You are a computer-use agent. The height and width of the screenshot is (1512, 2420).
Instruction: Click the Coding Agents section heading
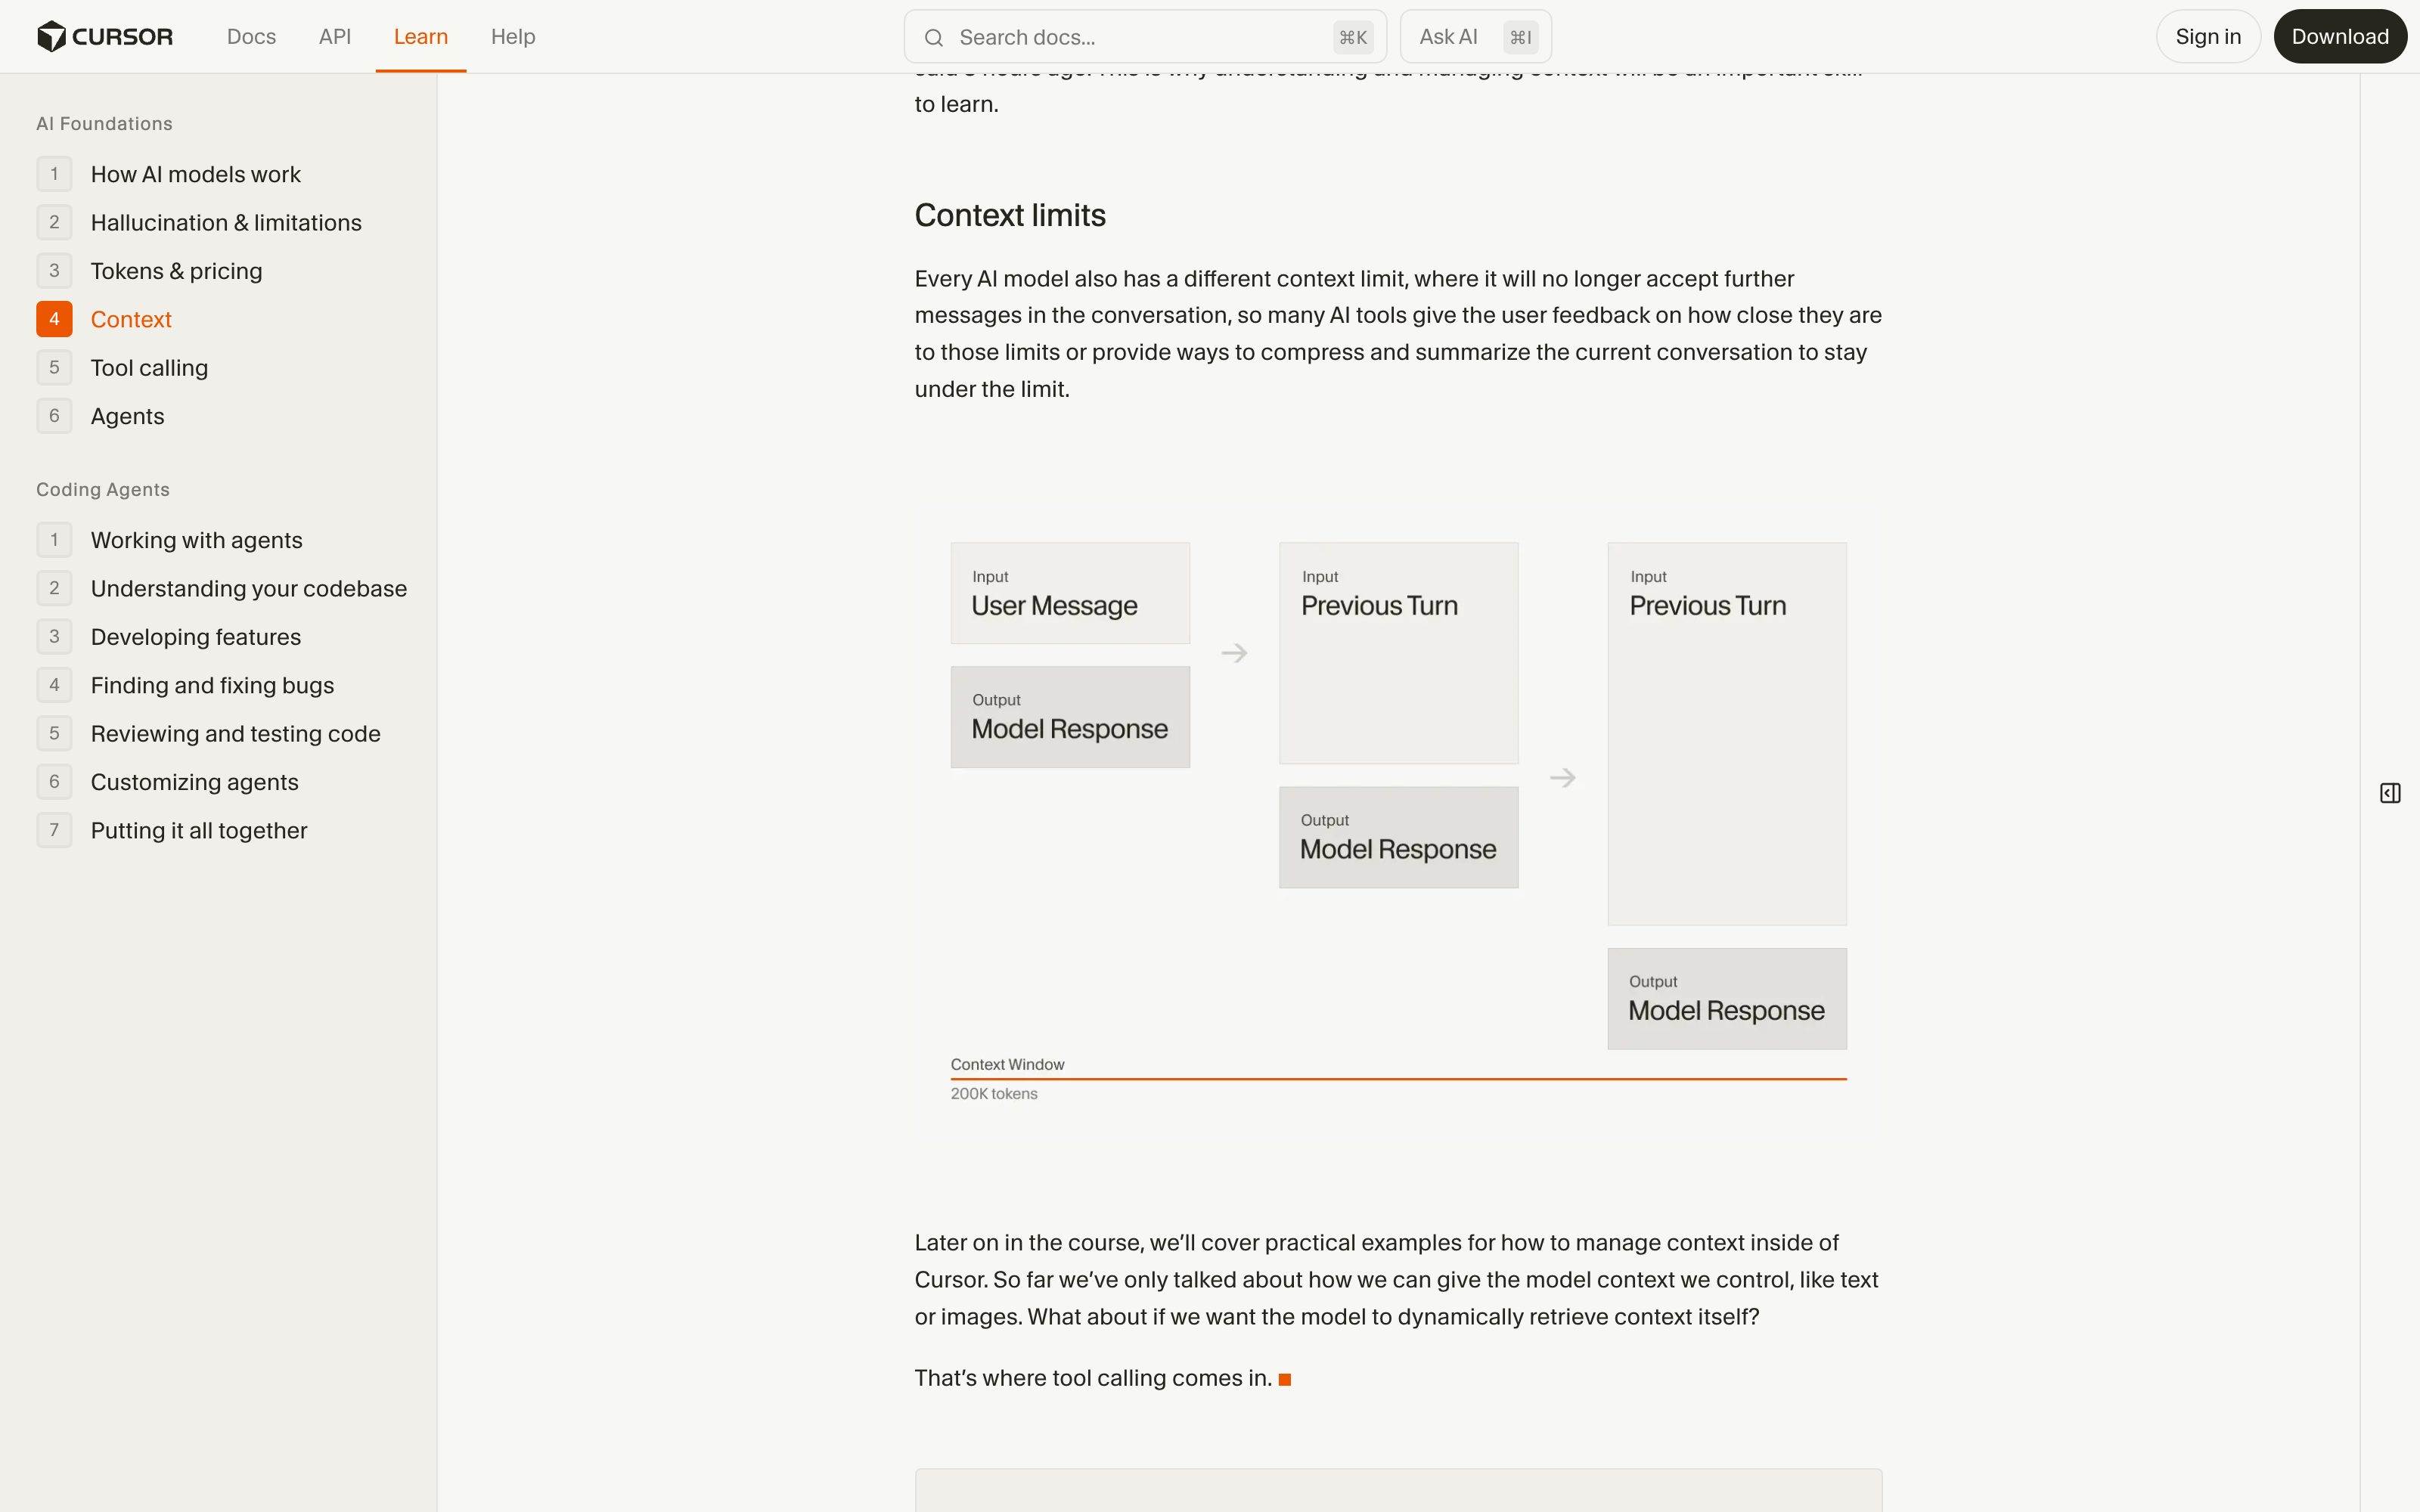tap(103, 490)
